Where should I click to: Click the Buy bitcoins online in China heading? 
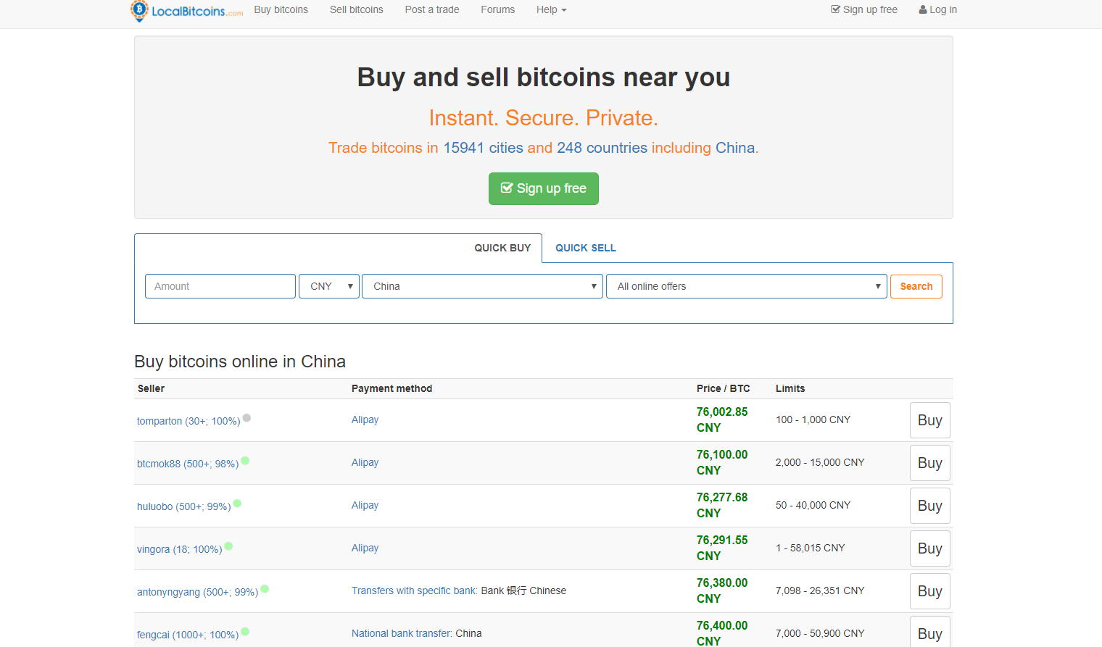click(x=240, y=362)
